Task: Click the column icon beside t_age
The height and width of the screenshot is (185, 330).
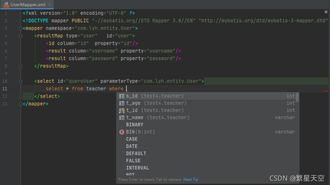Action: (x=122, y=103)
